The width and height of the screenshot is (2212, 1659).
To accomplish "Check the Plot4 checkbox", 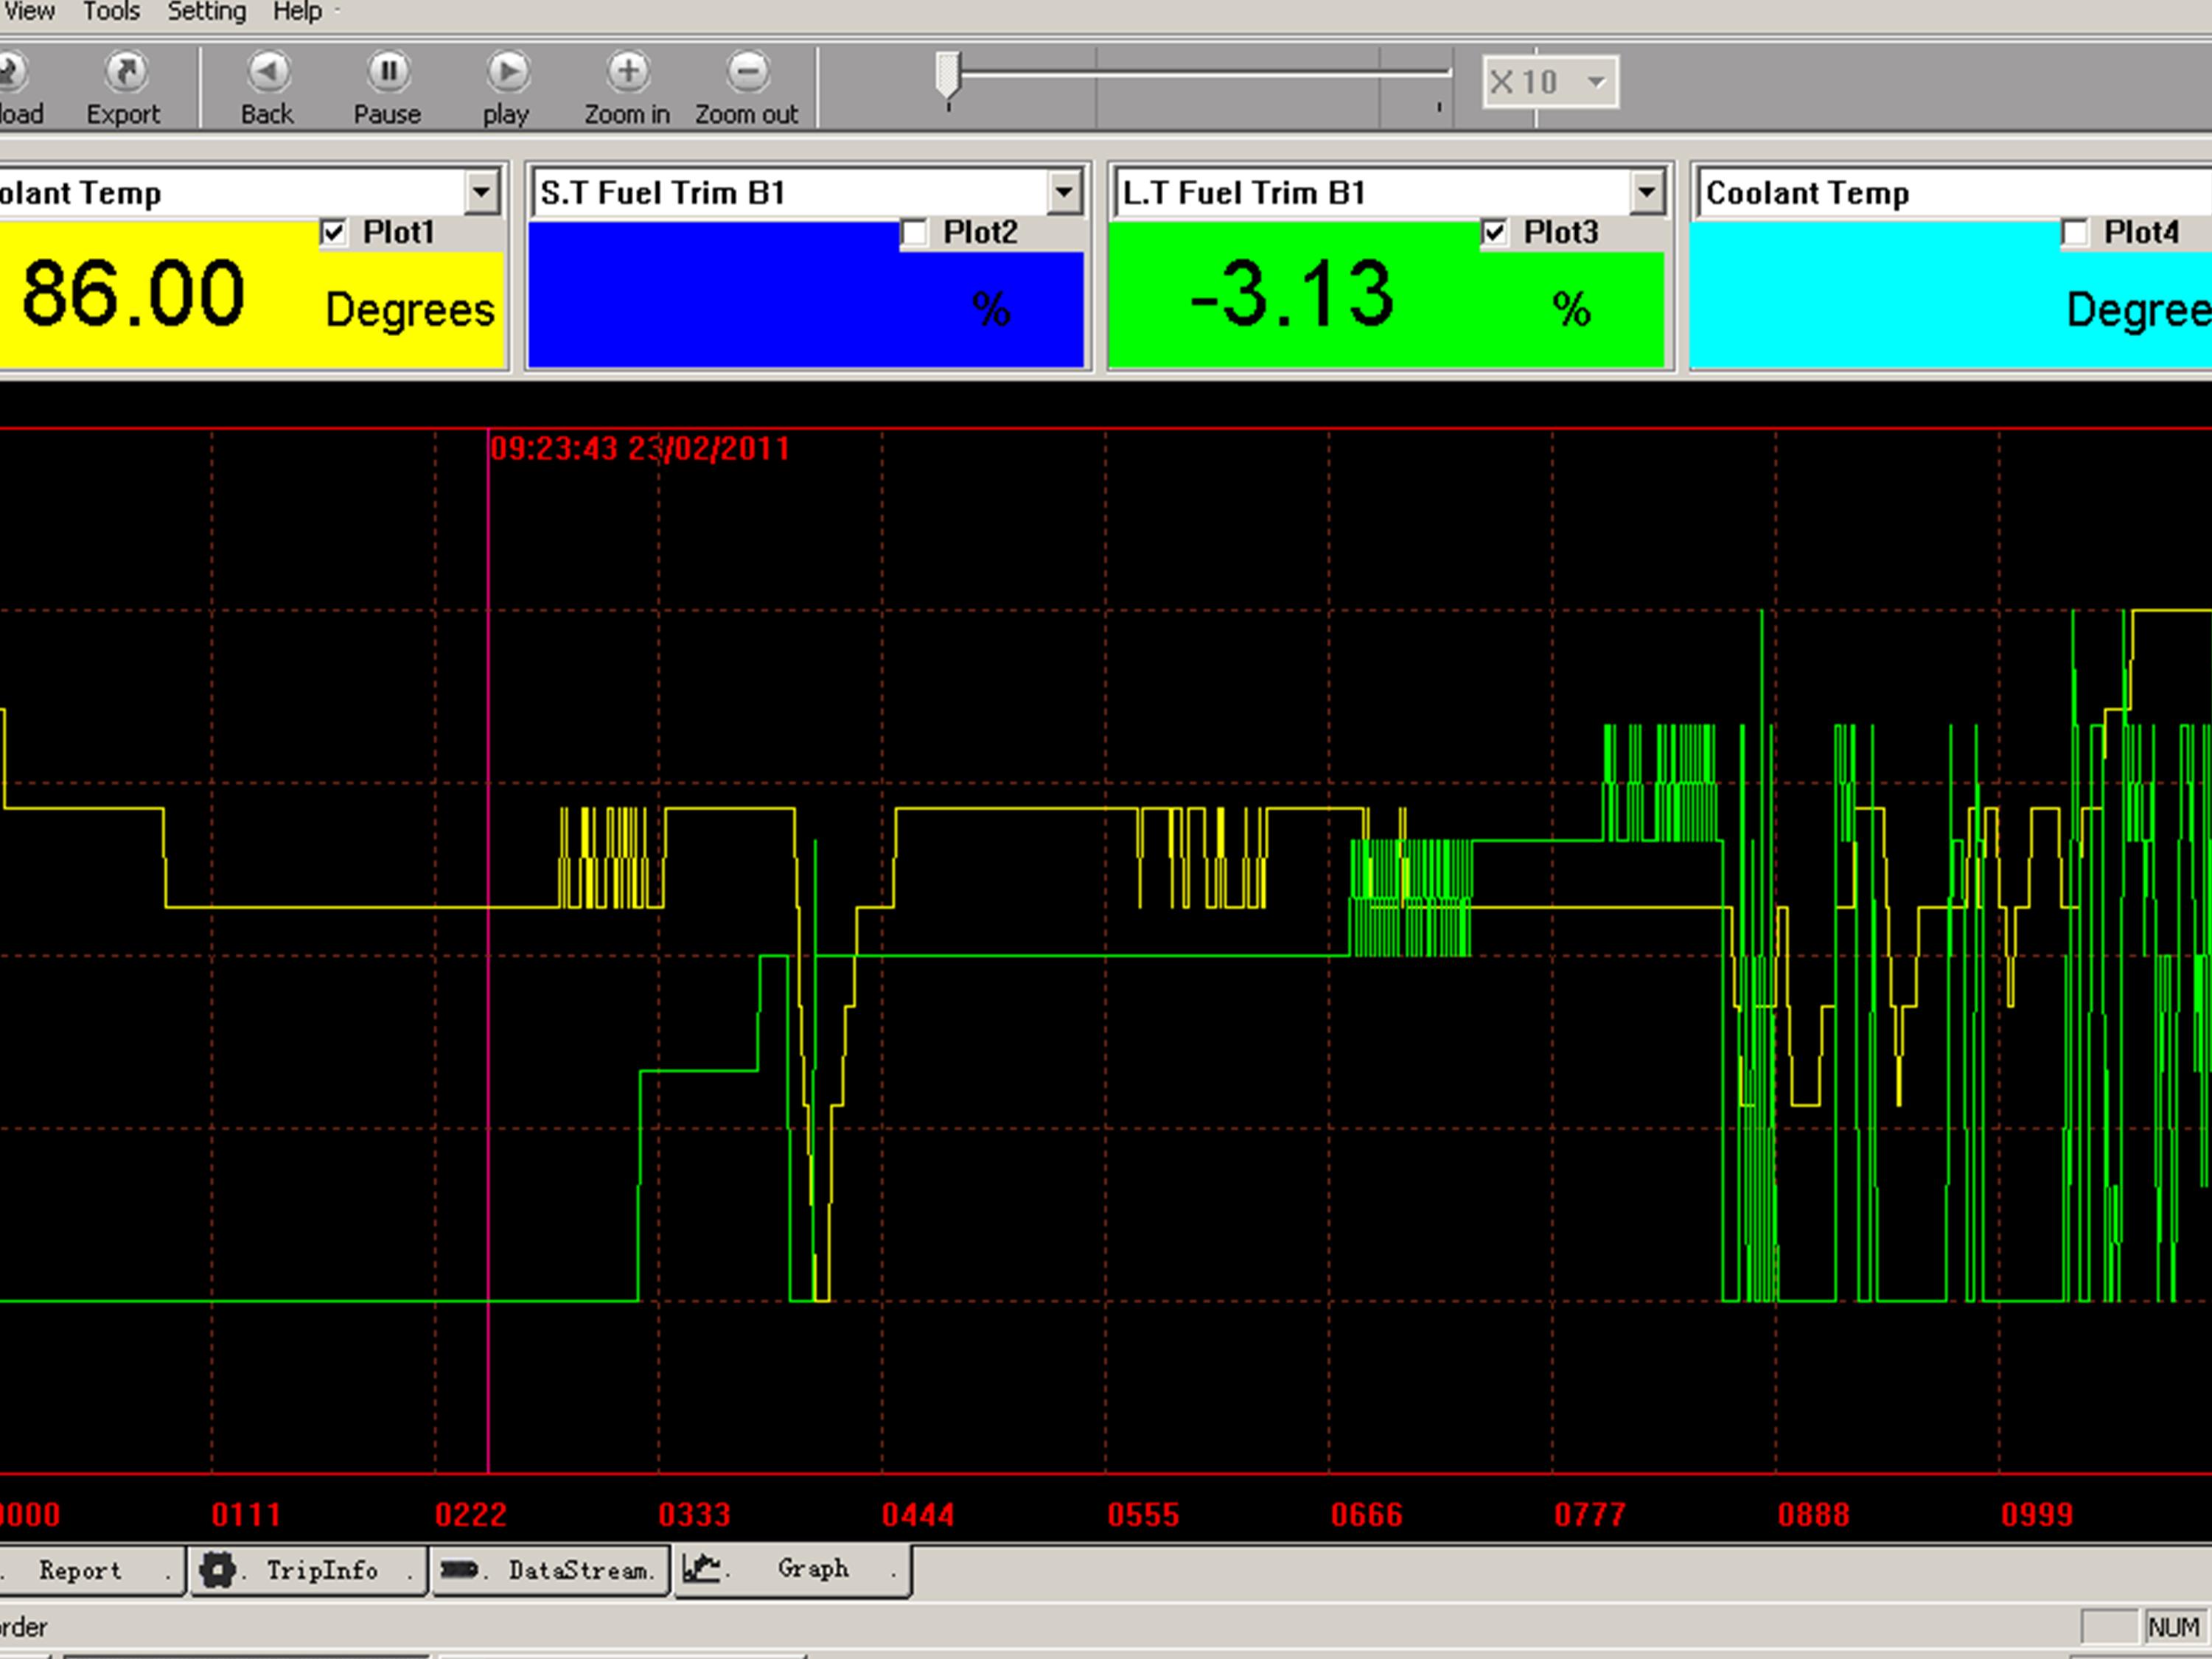I will pyautogui.click(x=2075, y=233).
